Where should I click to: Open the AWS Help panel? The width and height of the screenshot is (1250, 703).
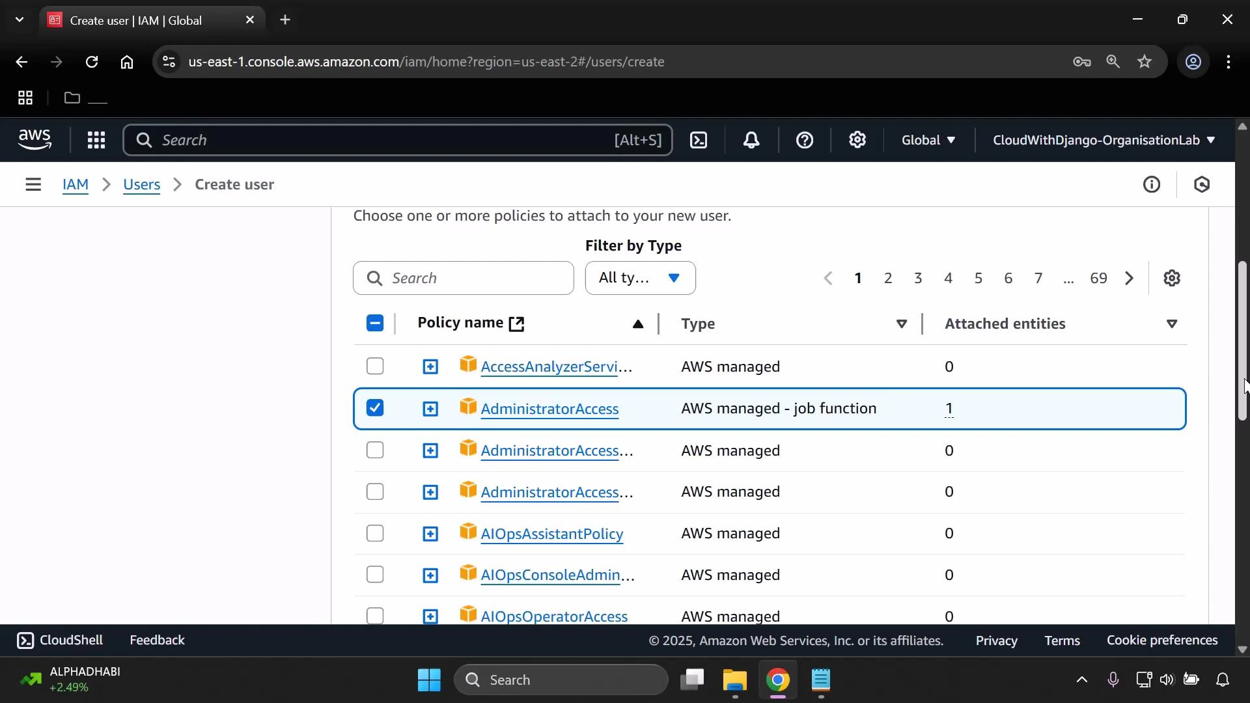805,140
